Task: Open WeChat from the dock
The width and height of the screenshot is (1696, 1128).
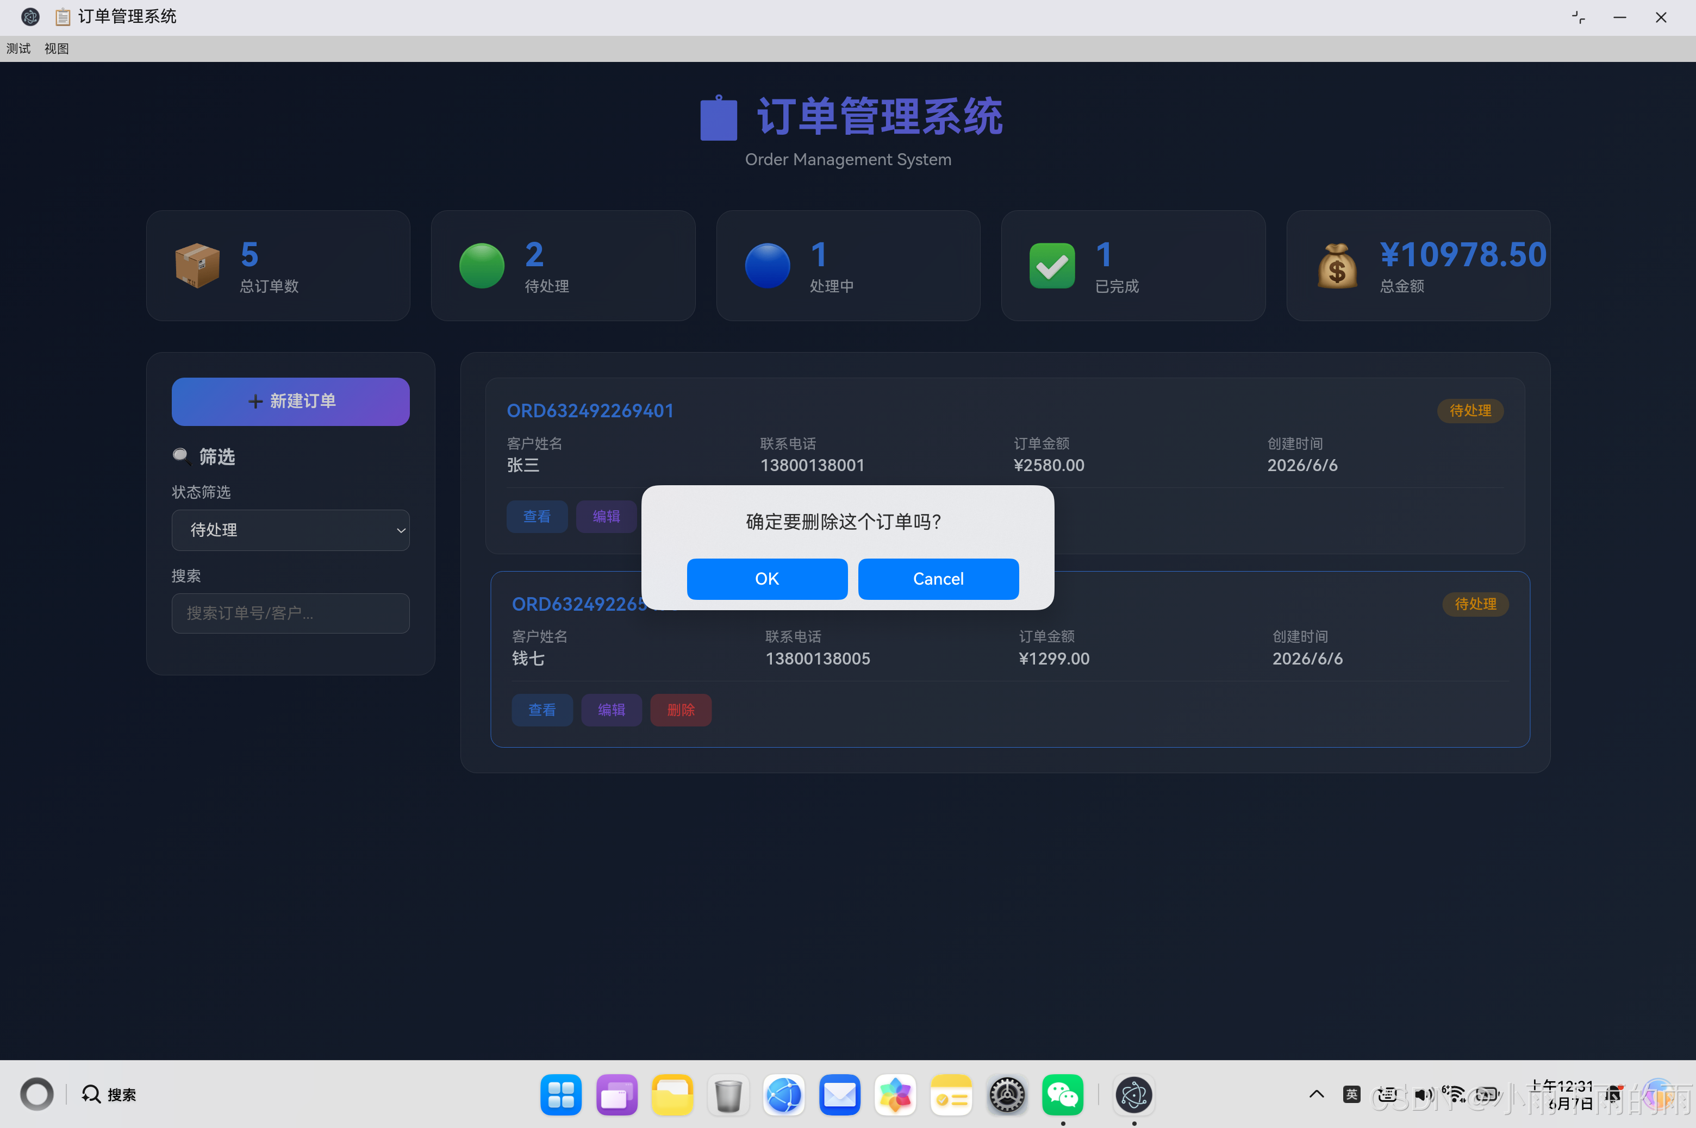Action: tap(1063, 1095)
